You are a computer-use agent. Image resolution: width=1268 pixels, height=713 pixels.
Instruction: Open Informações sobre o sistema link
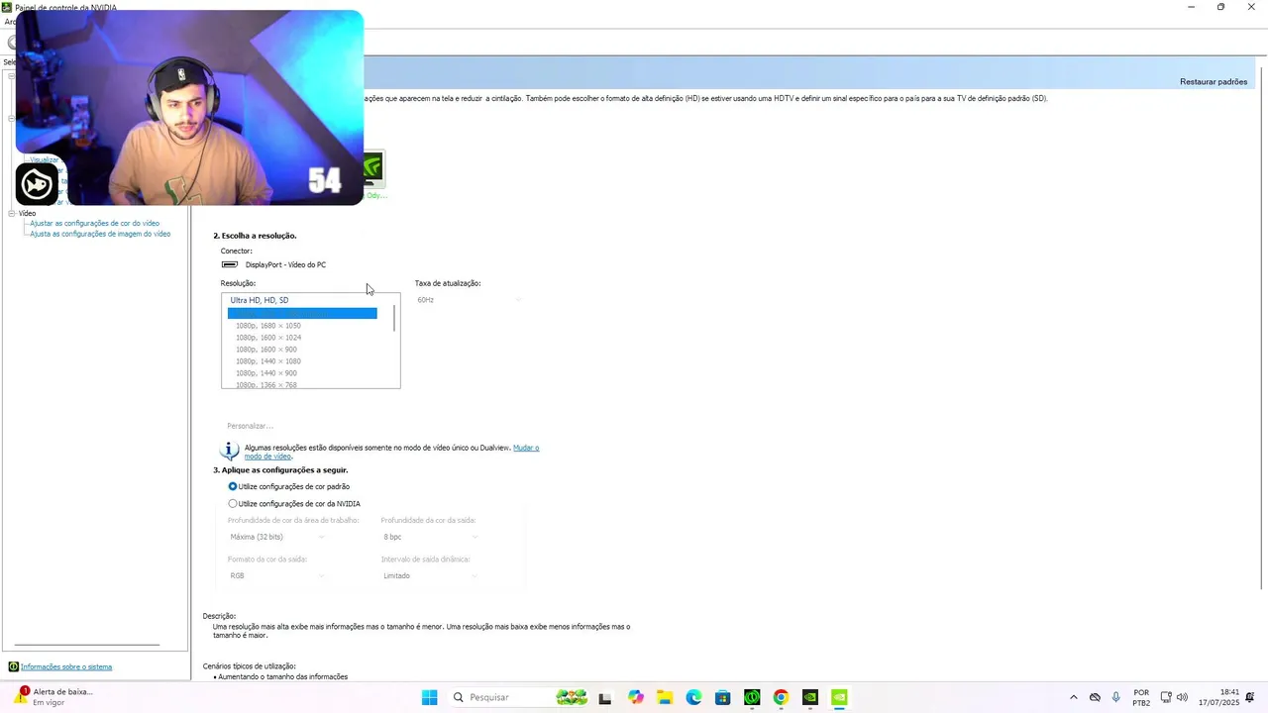coord(66,666)
